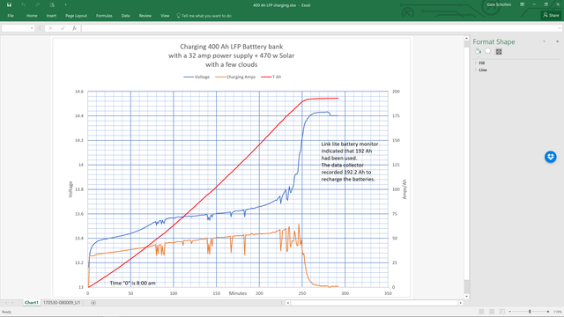Switch to Normal view icon
Viewport: 564px width, 317px height.
pyautogui.click(x=481, y=312)
